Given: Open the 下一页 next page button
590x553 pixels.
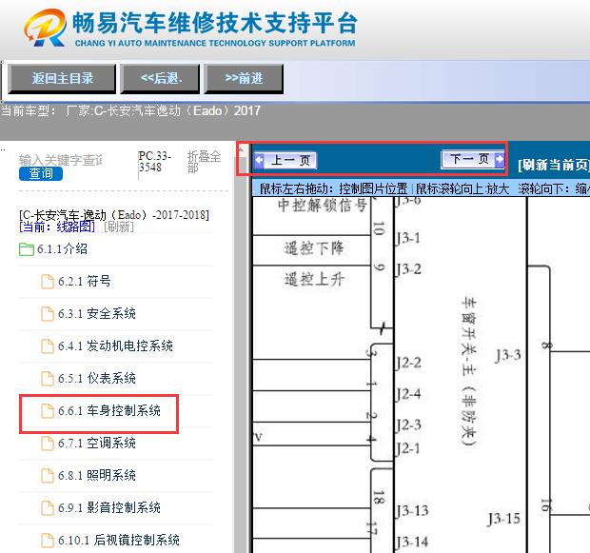Looking at the screenshot, I should pos(473,159).
